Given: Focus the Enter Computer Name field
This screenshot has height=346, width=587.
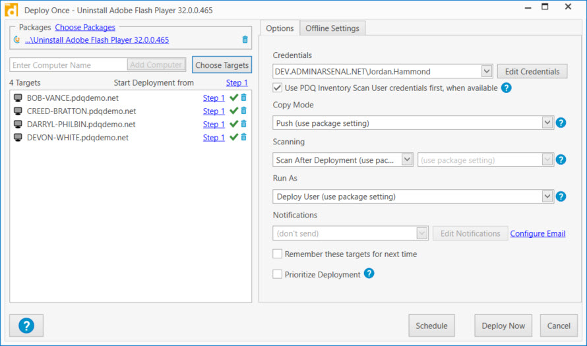Looking at the screenshot, I should click(x=69, y=65).
